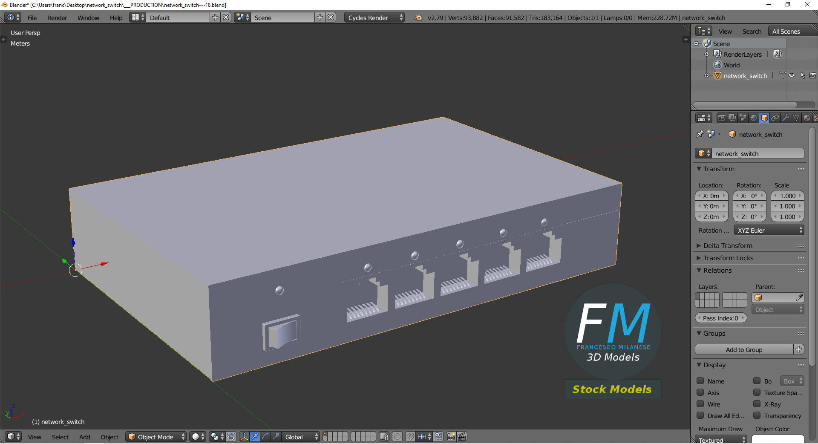The image size is (818, 444).
Task: Toggle selectability arrow for network_switch
Action: click(803, 75)
